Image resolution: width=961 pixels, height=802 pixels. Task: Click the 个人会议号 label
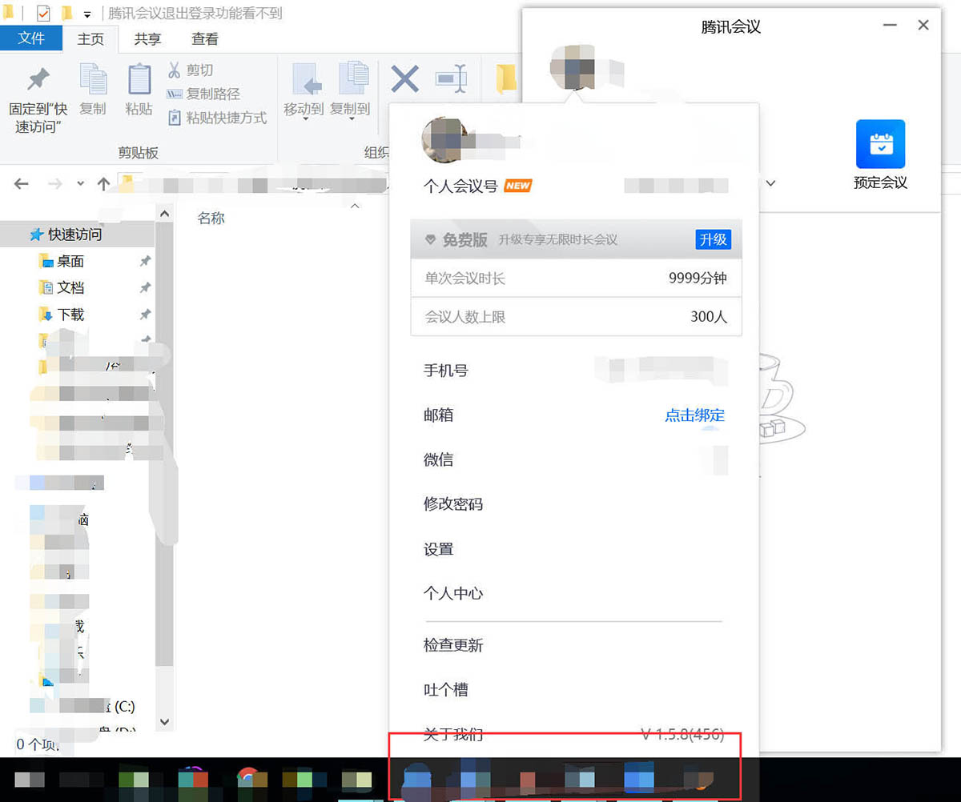pos(460,186)
